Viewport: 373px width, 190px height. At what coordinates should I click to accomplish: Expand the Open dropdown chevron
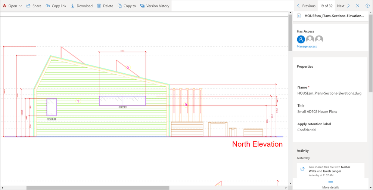point(21,6)
